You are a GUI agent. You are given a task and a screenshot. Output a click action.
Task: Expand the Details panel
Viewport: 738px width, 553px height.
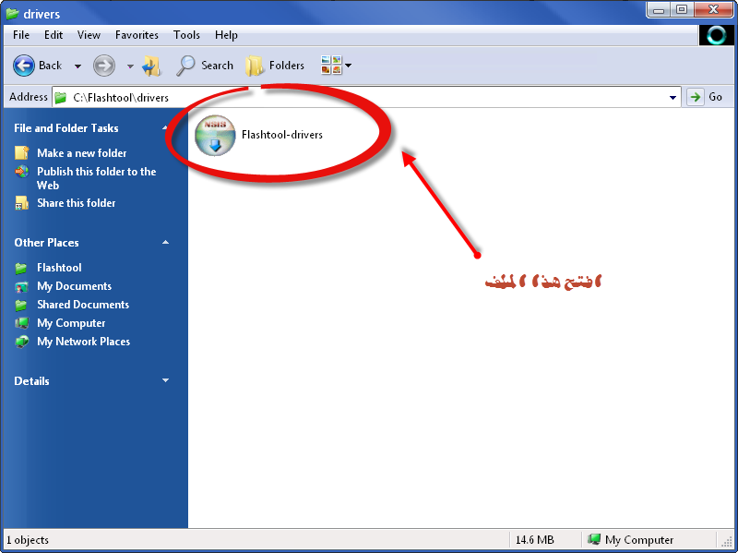coord(166,380)
